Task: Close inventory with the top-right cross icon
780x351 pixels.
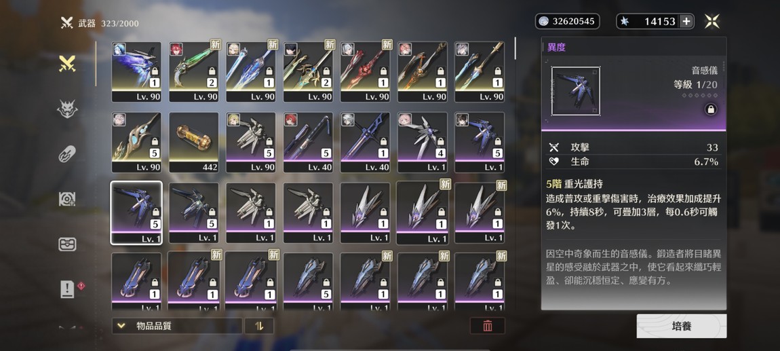Action: point(712,21)
